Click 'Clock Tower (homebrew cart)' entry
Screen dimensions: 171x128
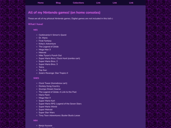click(x=53, y=83)
